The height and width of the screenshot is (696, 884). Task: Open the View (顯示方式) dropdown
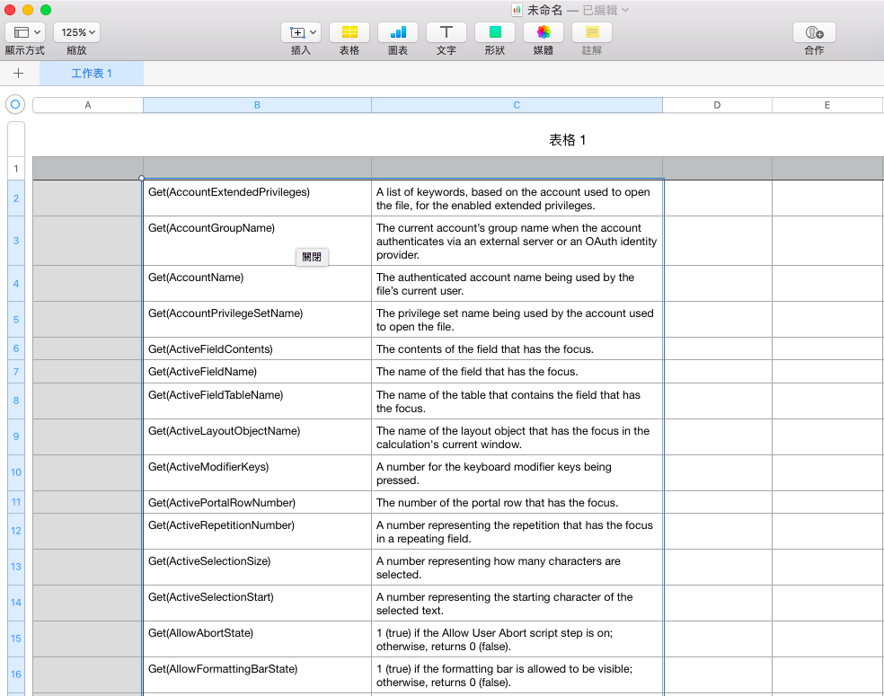tap(25, 32)
